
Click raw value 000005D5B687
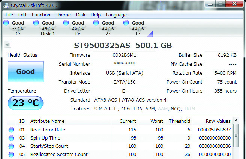tap(214, 130)
